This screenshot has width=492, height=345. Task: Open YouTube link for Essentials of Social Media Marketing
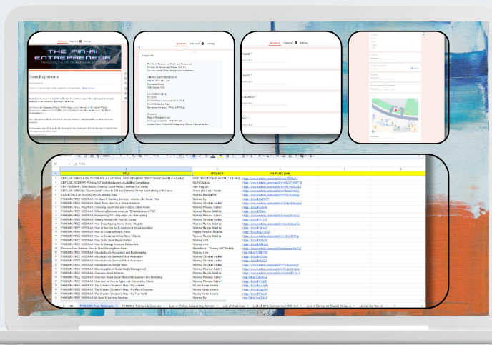(270, 195)
